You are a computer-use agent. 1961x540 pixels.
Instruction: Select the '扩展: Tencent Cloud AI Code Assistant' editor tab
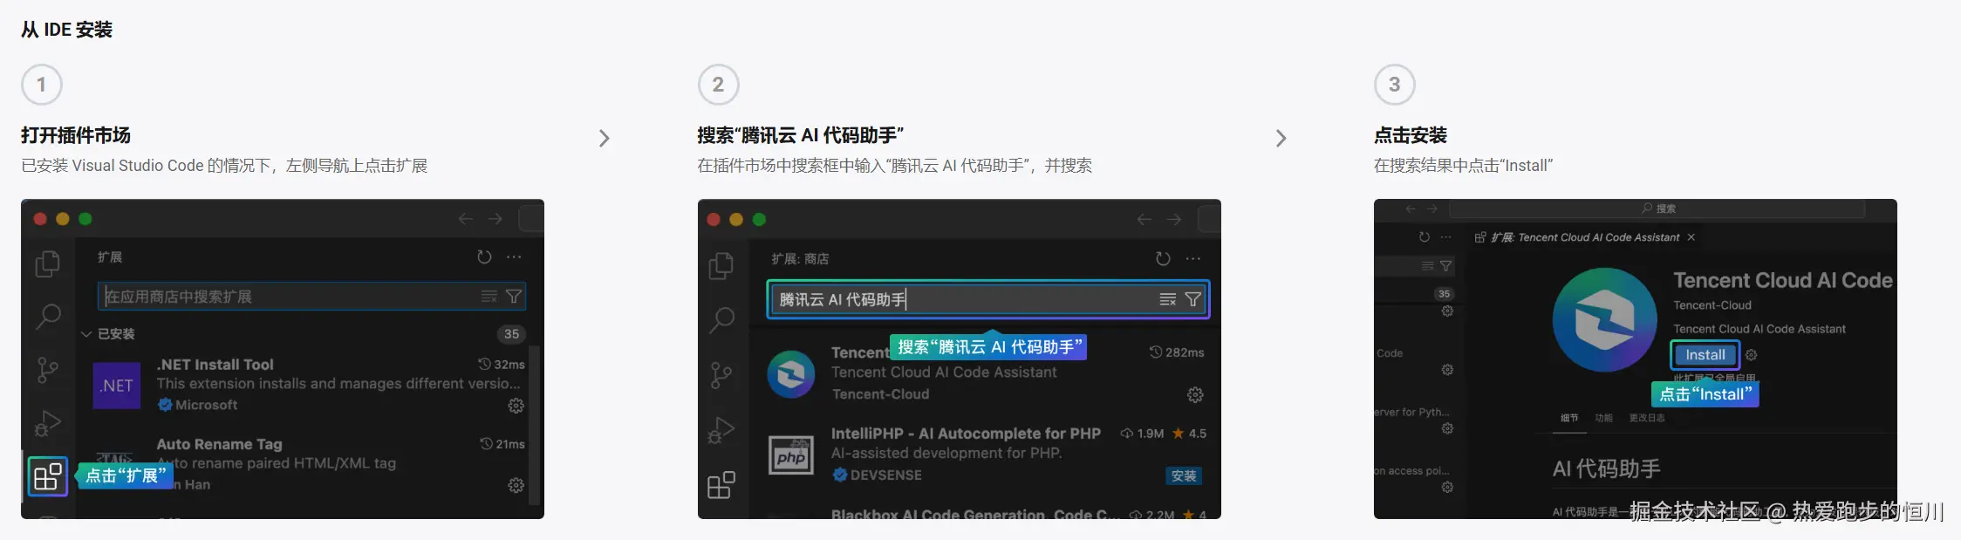[x=1584, y=237]
